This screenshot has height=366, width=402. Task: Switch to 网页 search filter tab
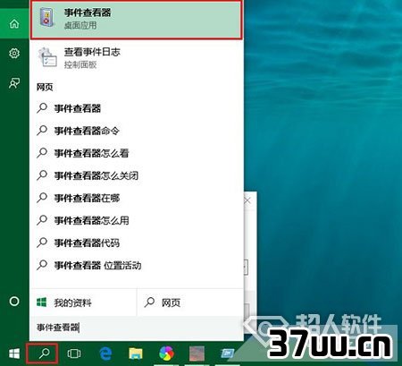click(190, 302)
